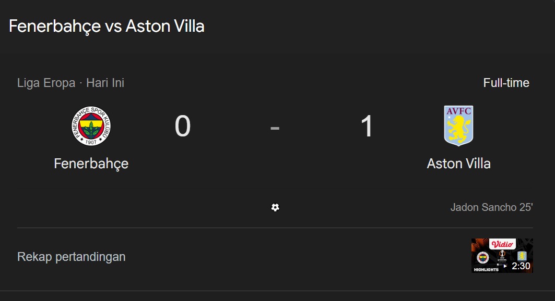The height and width of the screenshot is (301, 555).
Task: Click the Rekap pertandingan label
Action: [72, 257]
